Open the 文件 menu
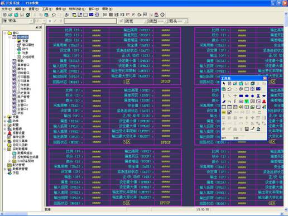Screen dimensions: 288x216 tap(7, 9)
